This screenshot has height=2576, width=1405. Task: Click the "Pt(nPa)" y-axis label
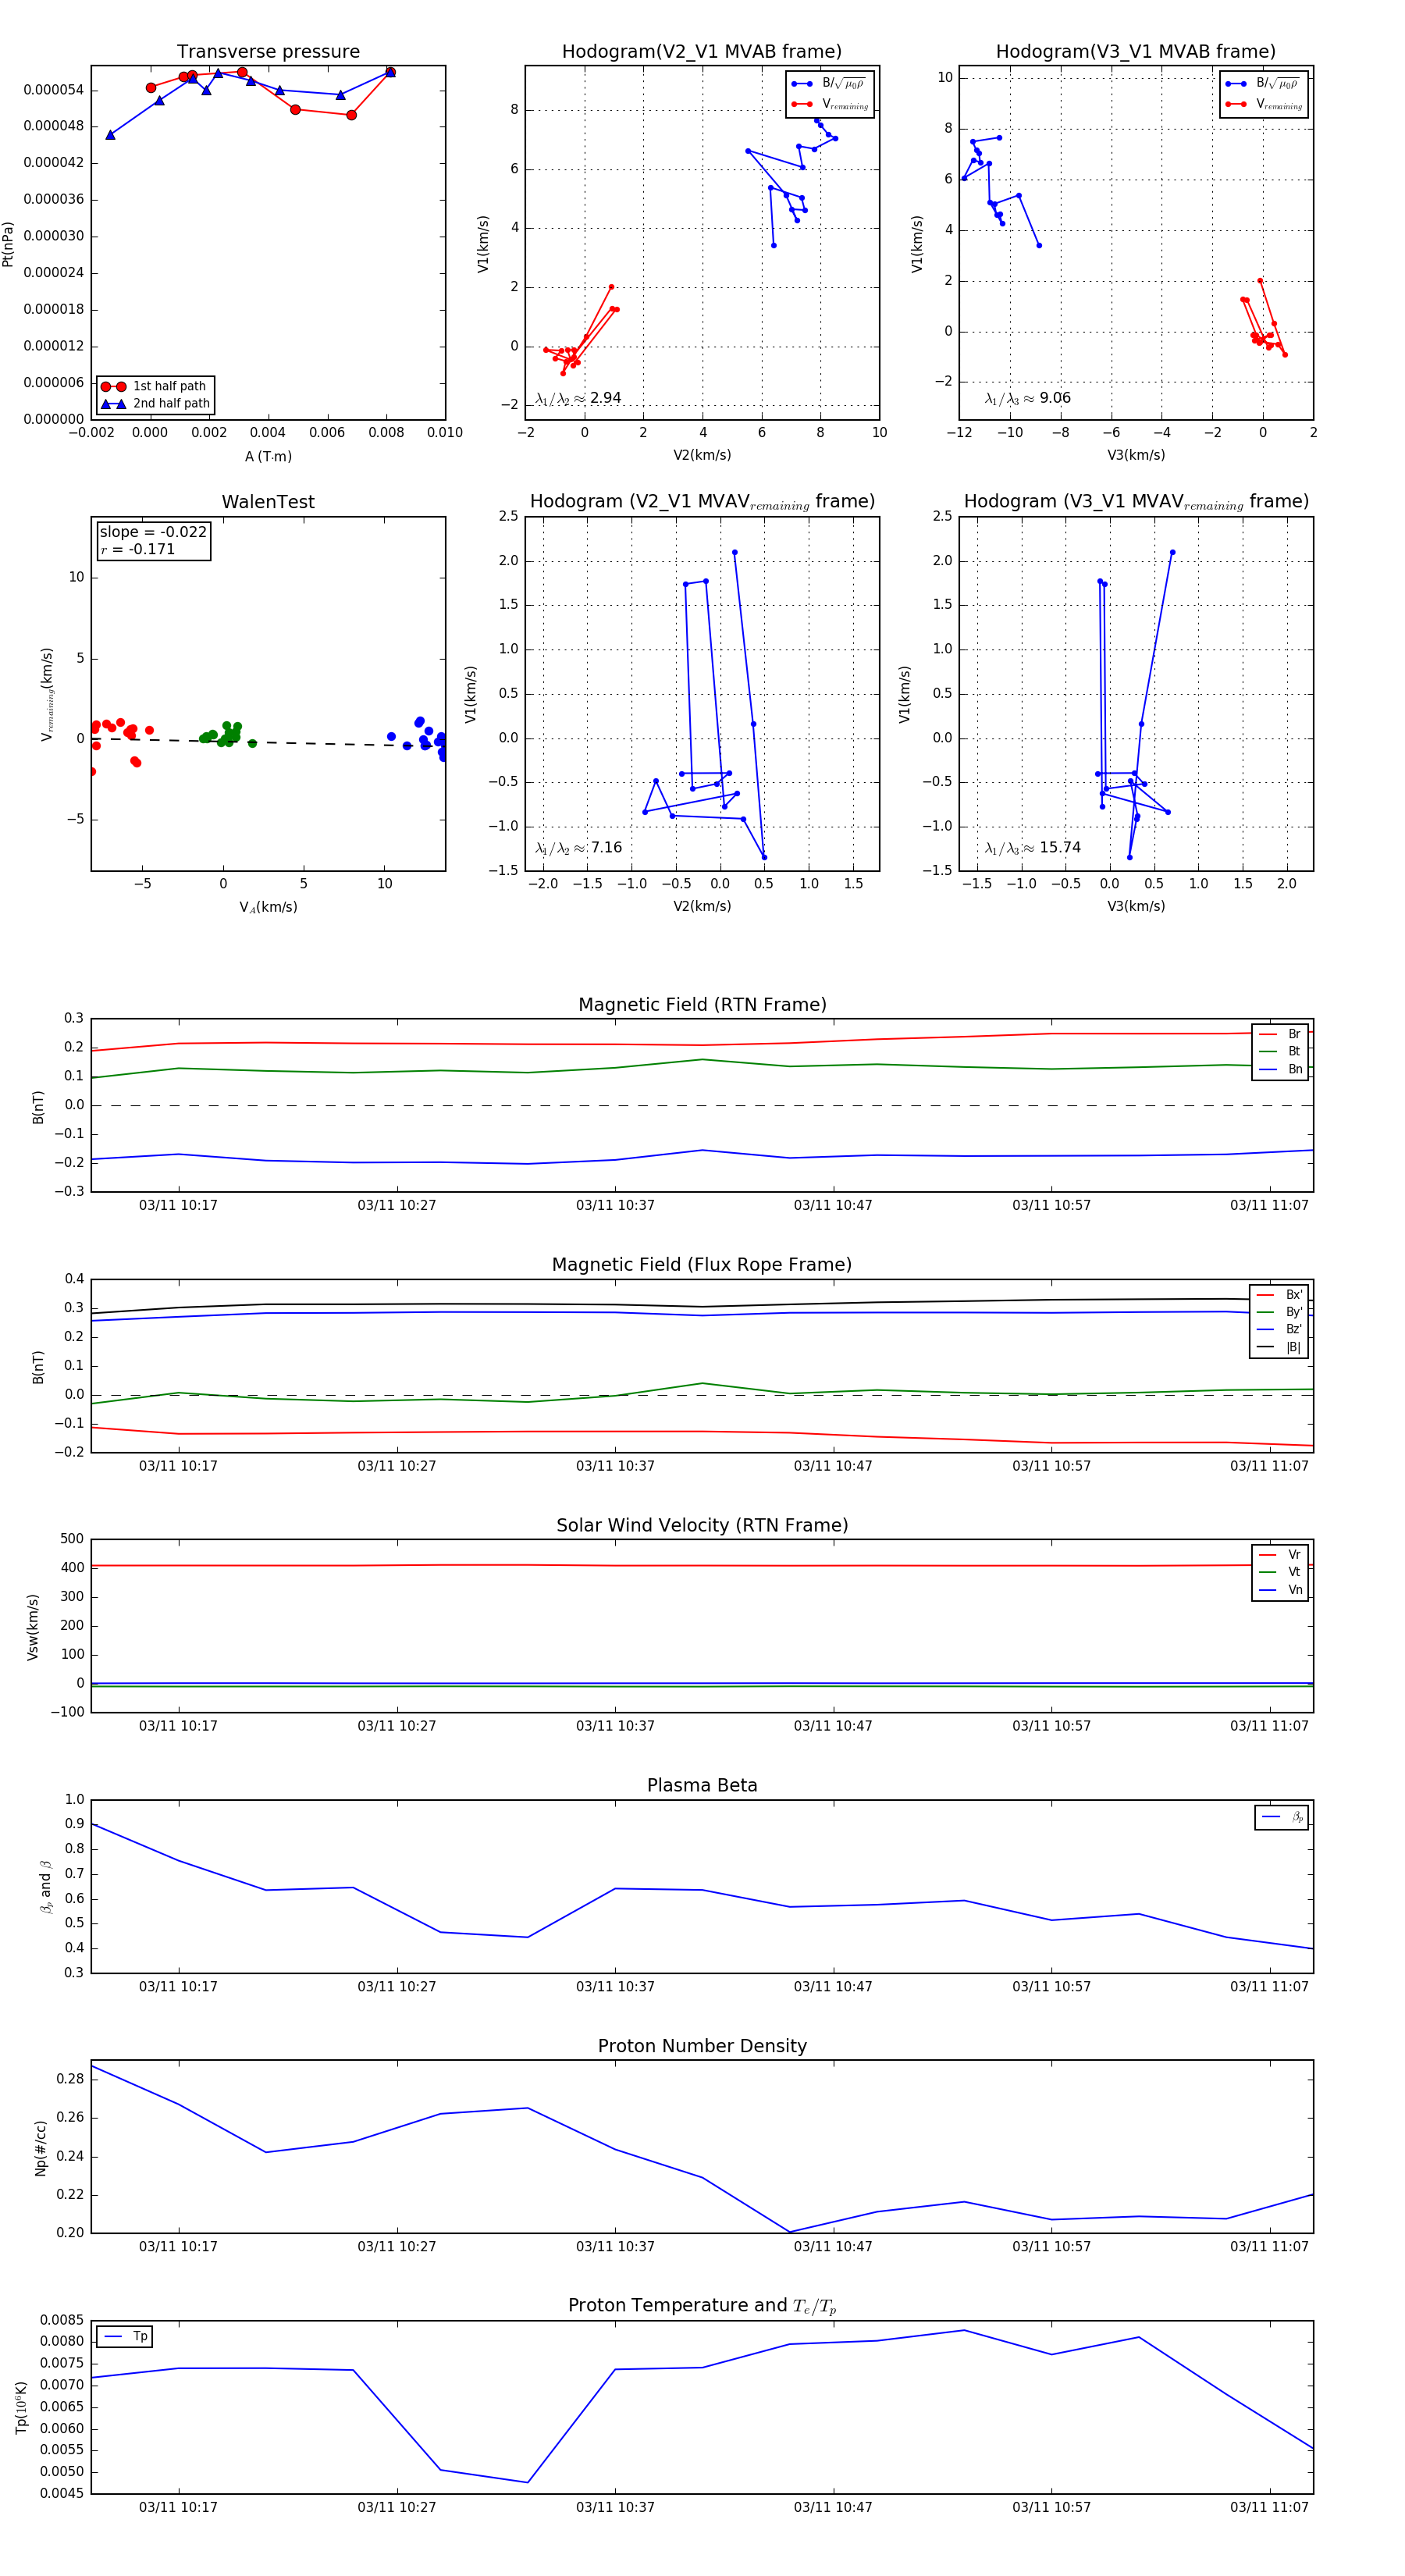8,243
